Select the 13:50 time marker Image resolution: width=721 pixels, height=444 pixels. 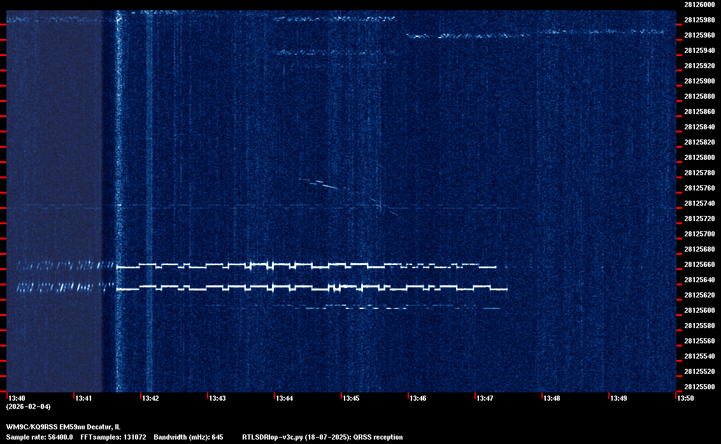(x=685, y=399)
